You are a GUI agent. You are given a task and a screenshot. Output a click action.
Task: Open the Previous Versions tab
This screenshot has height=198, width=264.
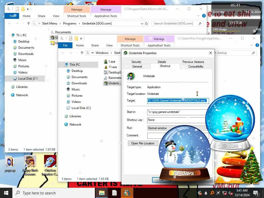pyautogui.click(x=193, y=62)
